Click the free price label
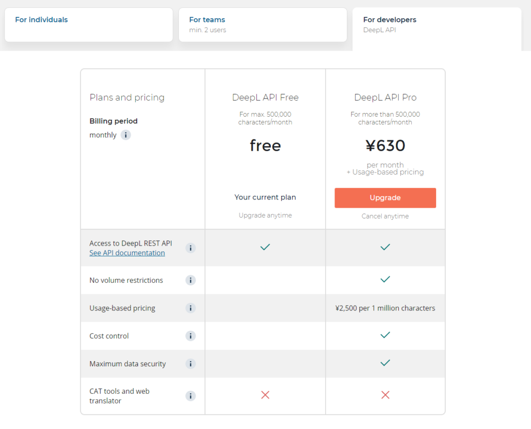The height and width of the screenshot is (429, 531). [x=265, y=146]
